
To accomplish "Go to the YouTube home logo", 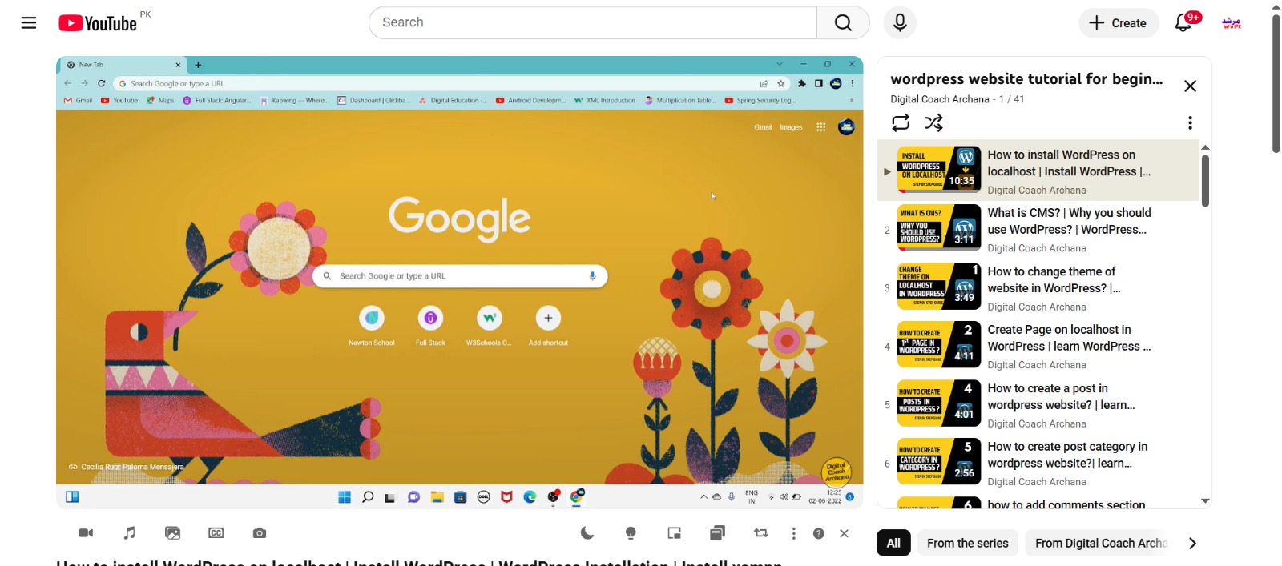I will click(x=98, y=23).
